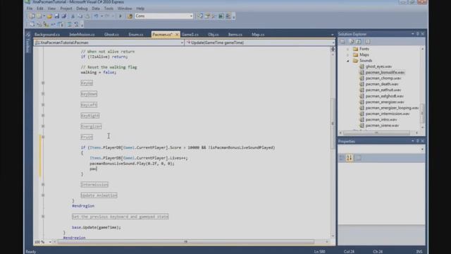The width and height of the screenshot is (451, 254).
Task: Click the Redo toolbar icon
Action: tap(107, 16)
